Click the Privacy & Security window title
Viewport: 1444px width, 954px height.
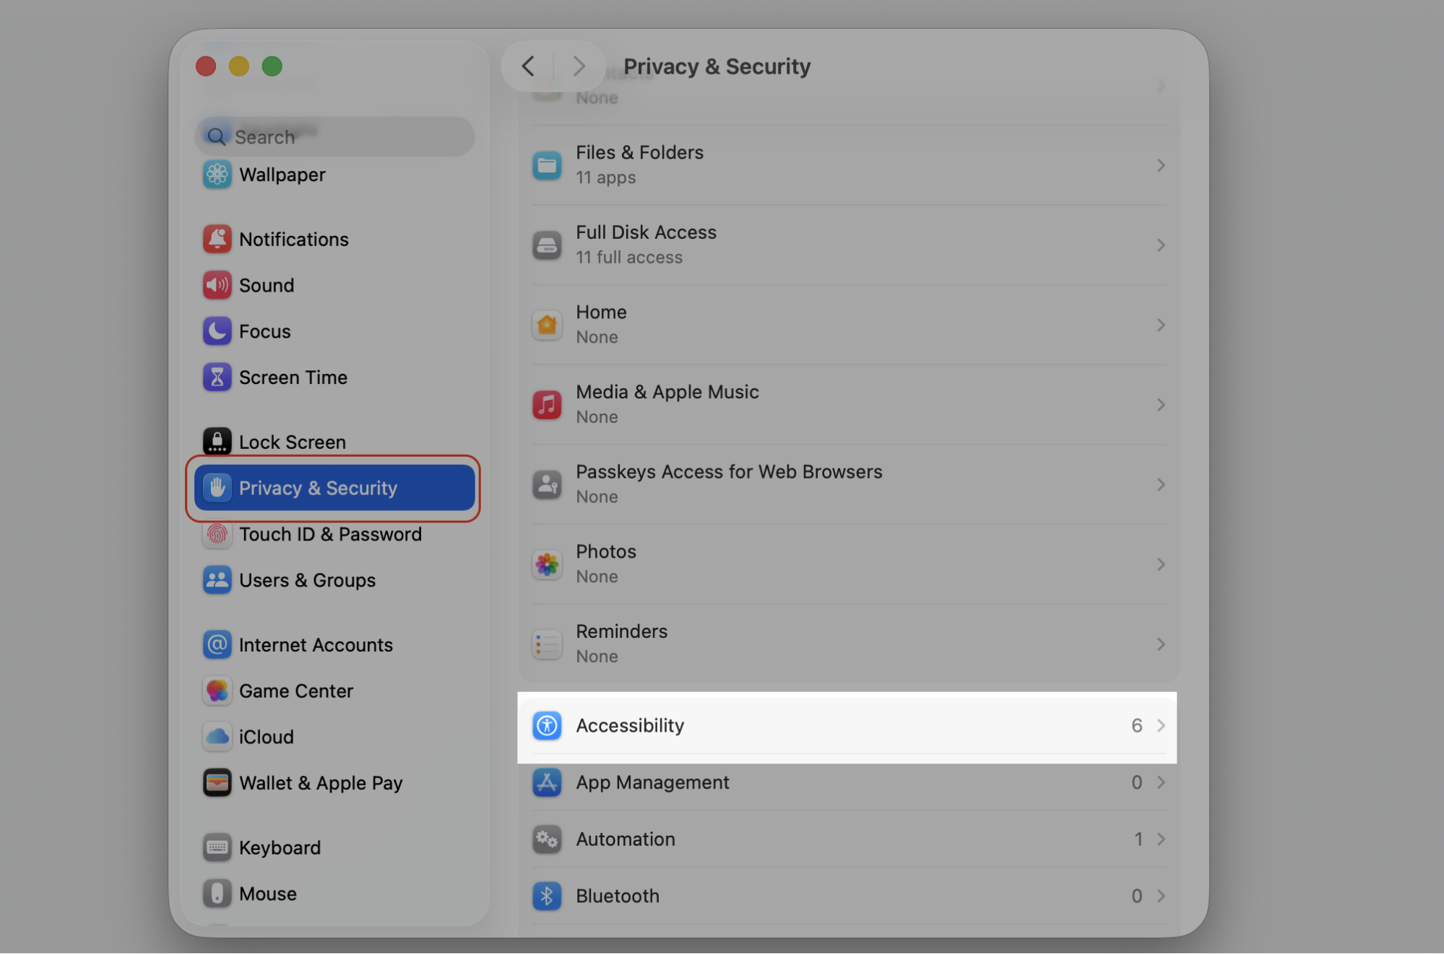[717, 66]
